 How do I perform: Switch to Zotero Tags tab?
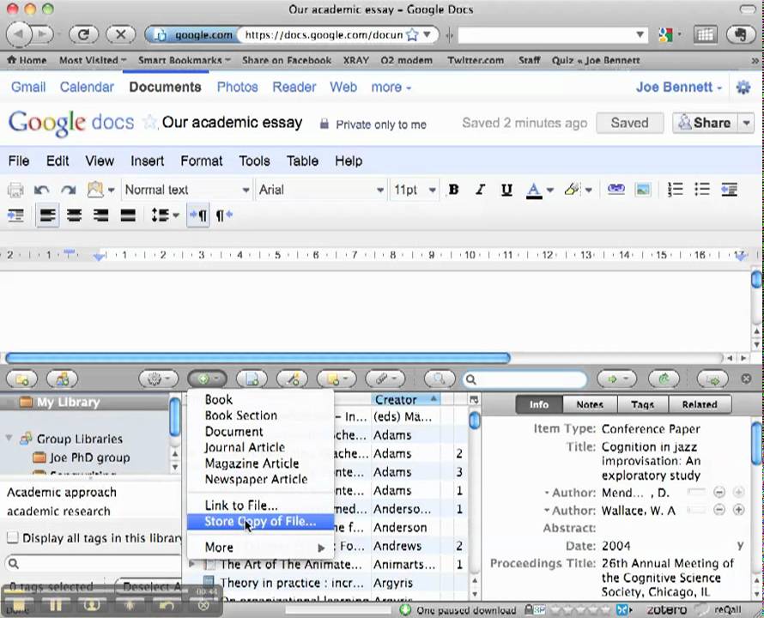643,404
